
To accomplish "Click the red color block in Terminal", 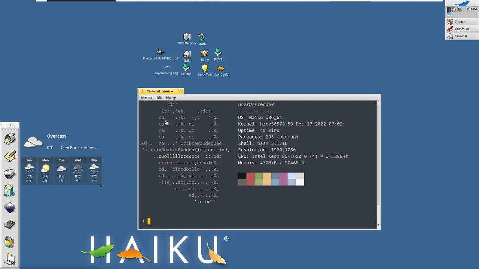I will [250, 179].
